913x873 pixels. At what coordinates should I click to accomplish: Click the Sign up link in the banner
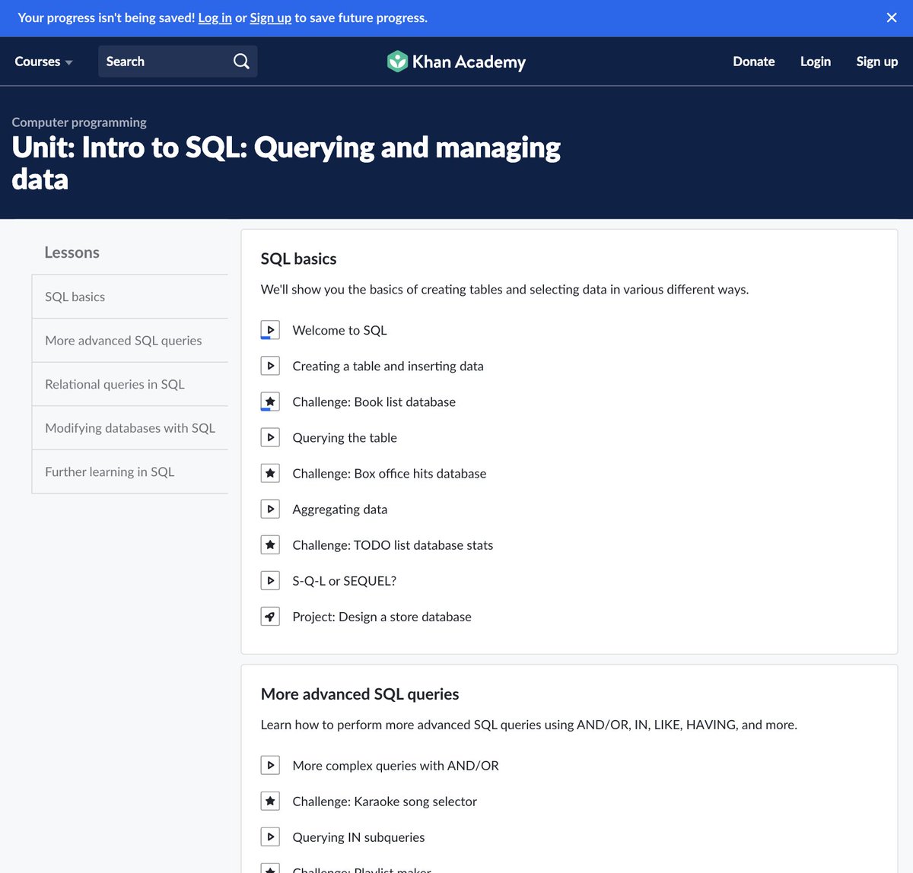point(271,17)
